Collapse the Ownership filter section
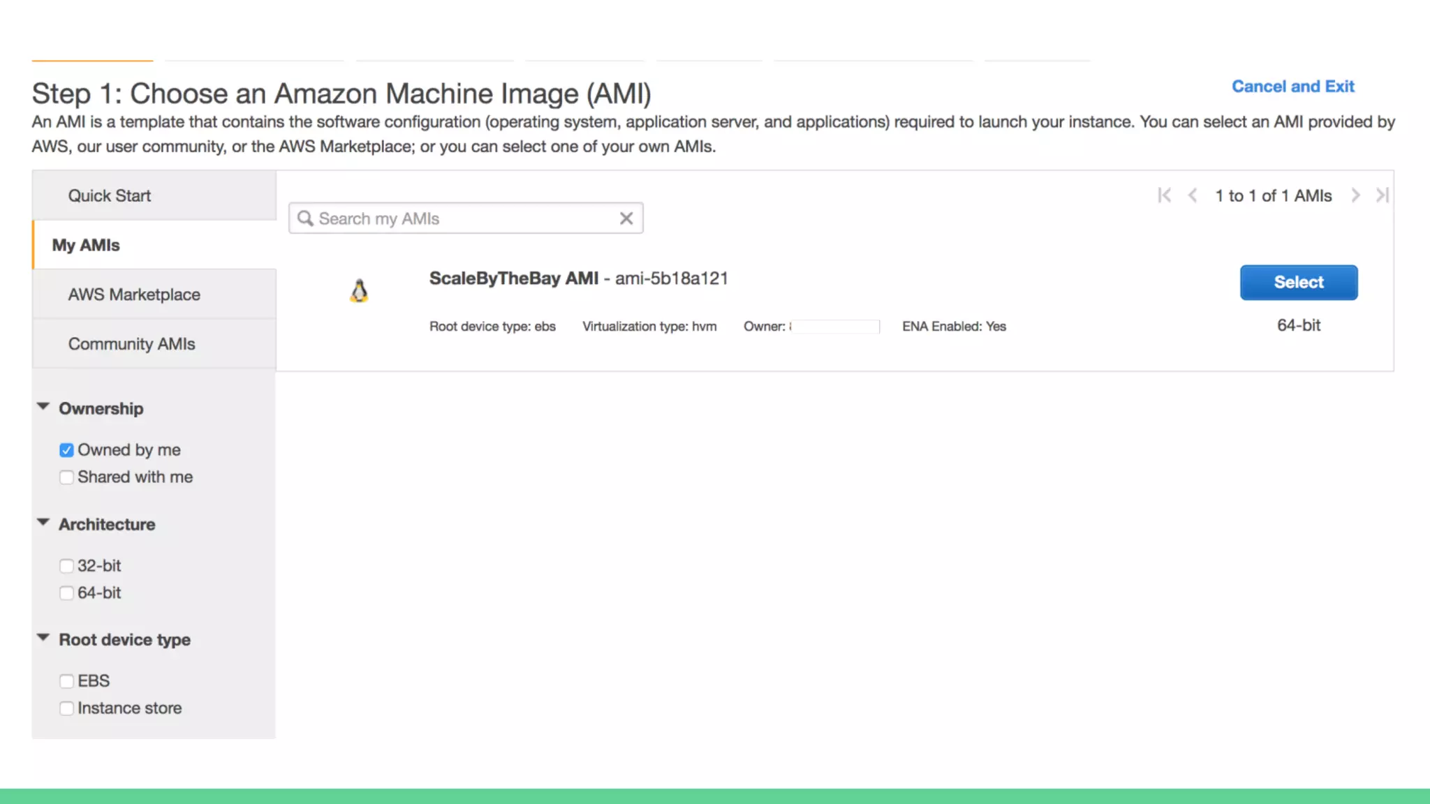Screen dimensions: 1430x804 (x=43, y=407)
